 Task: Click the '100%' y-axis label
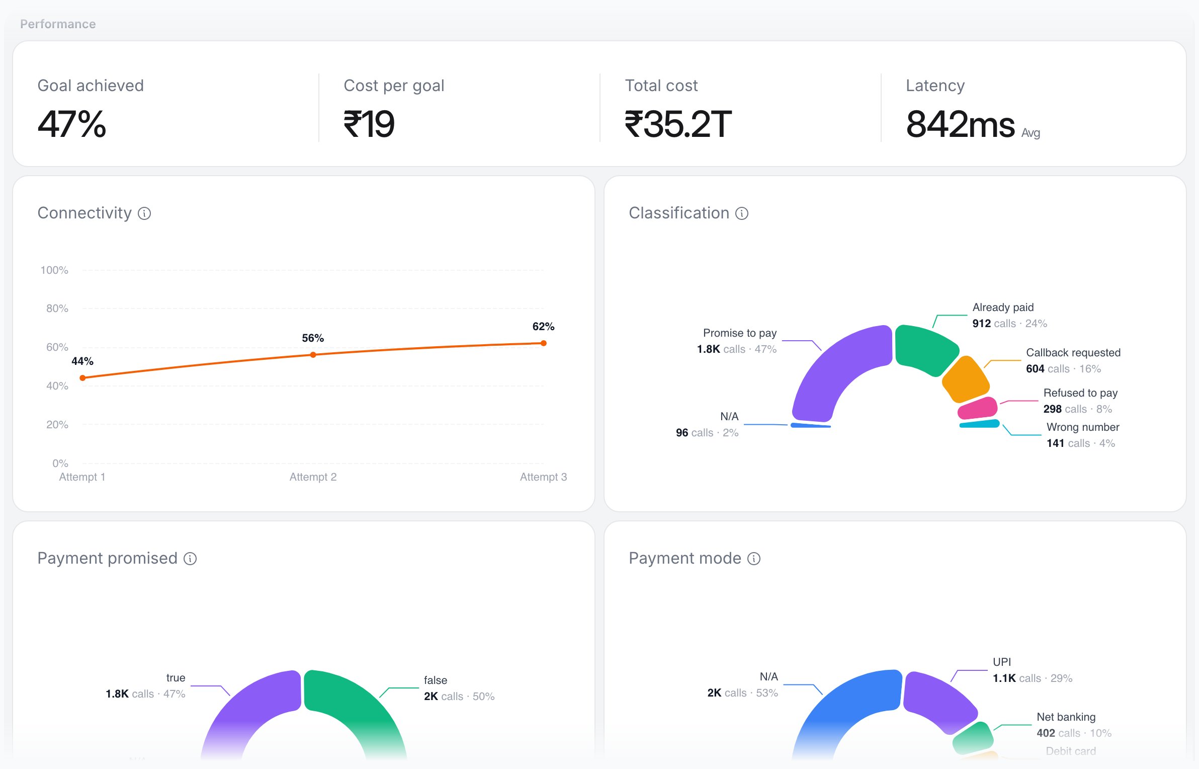(54, 270)
